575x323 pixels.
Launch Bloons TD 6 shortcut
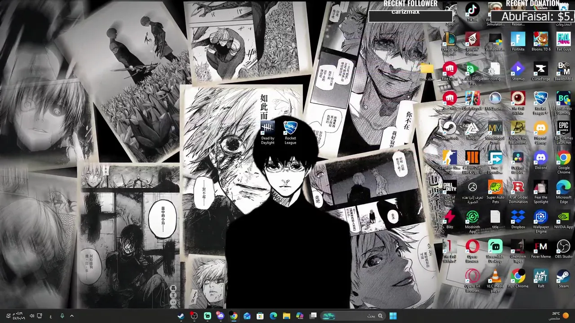[541, 42]
